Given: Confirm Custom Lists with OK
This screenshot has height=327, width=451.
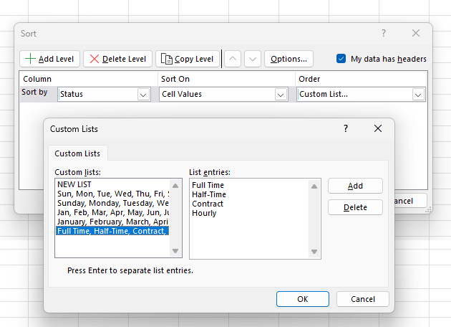Looking at the screenshot, I should pyautogui.click(x=302, y=299).
